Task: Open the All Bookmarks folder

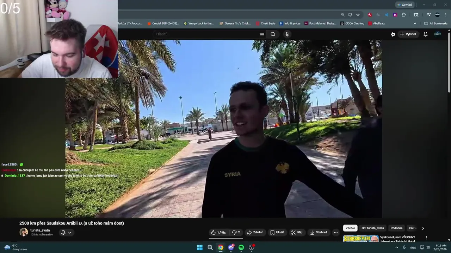Action: tap(436, 24)
